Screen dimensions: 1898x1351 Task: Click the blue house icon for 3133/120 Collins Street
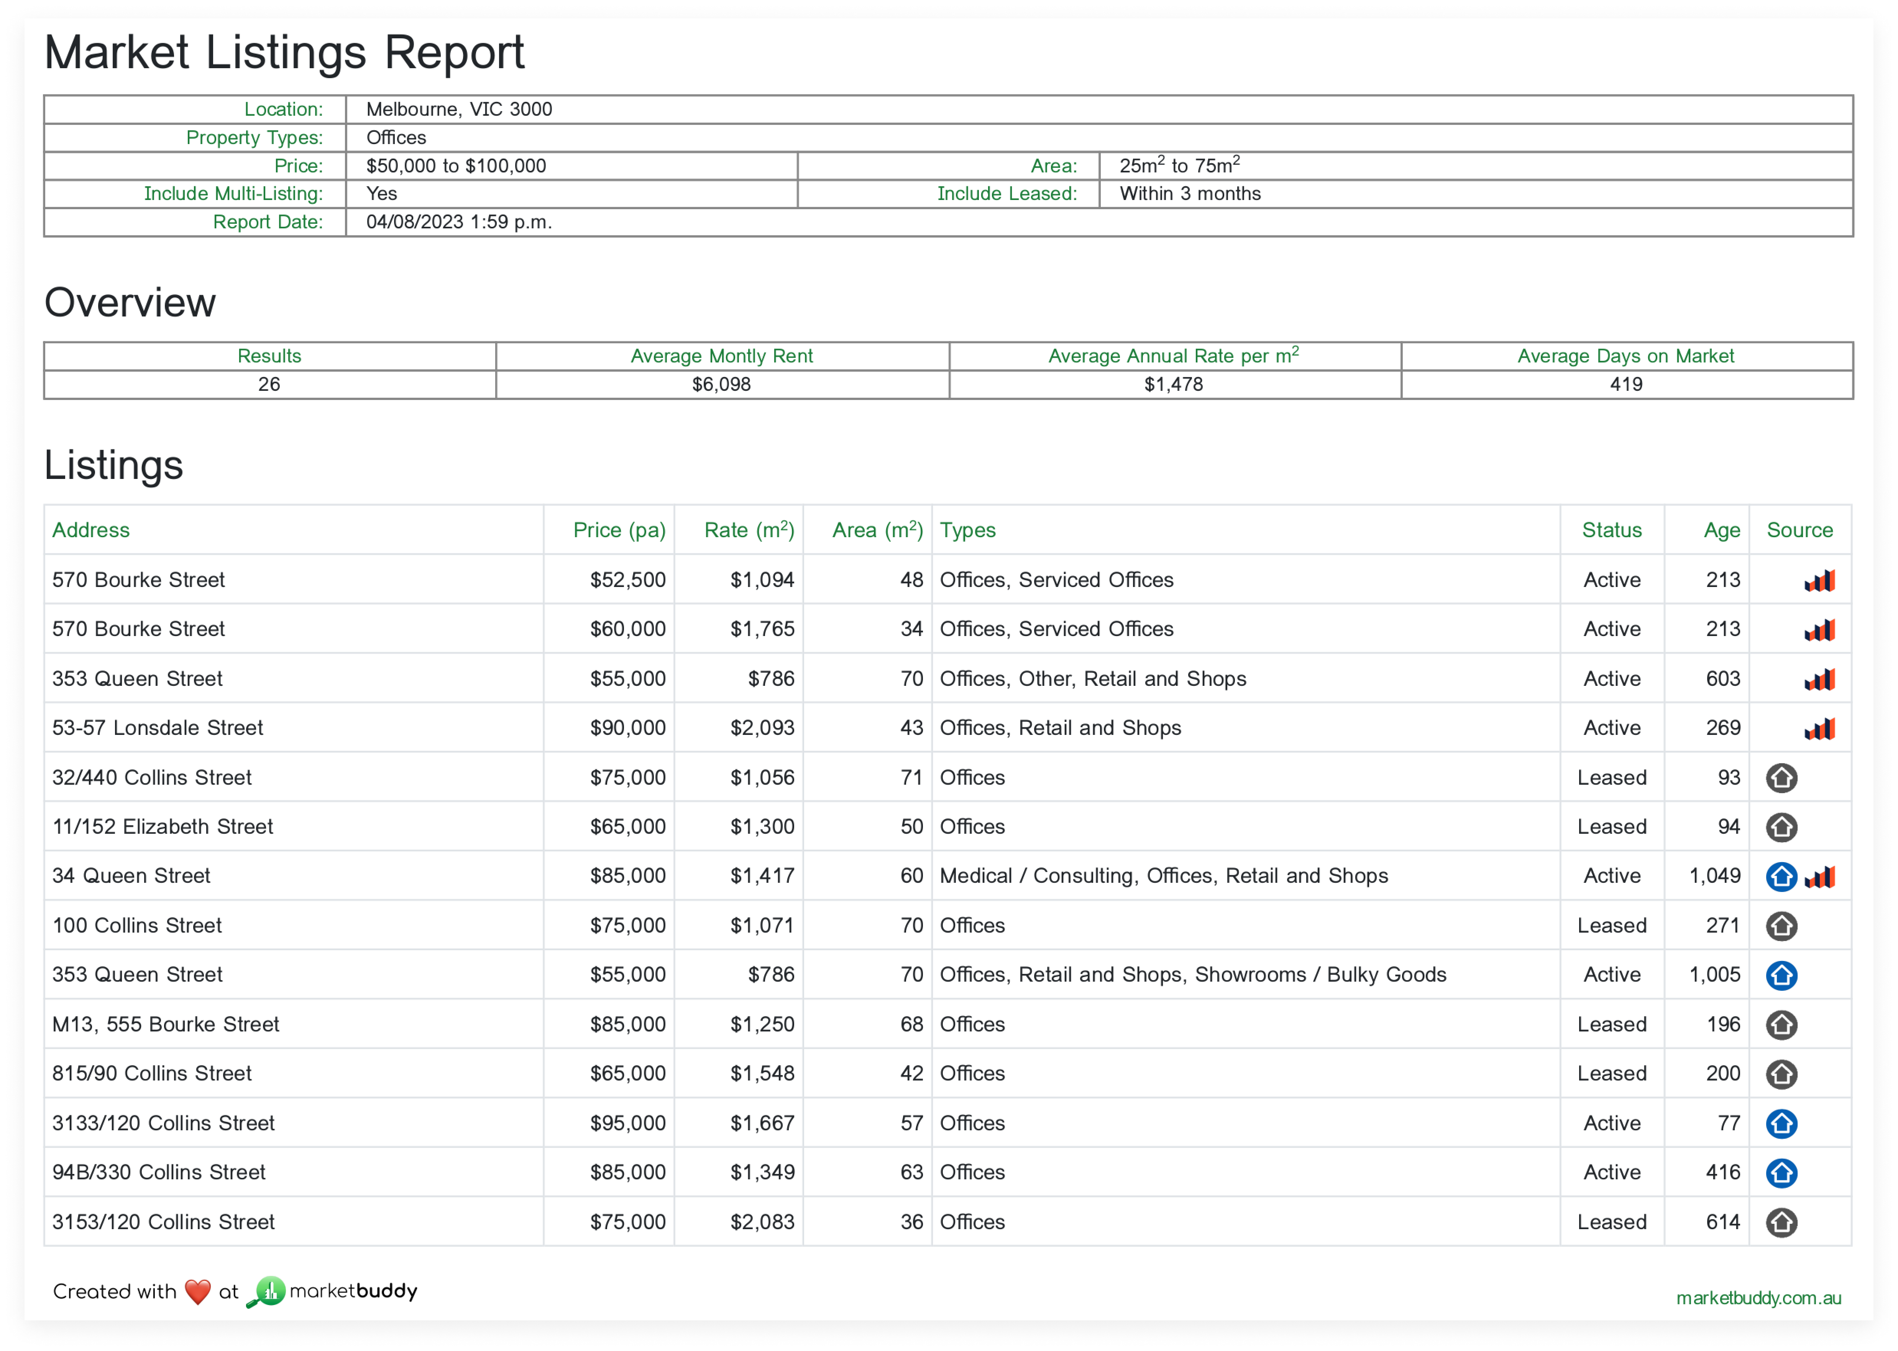(x=1781, y=1123)
